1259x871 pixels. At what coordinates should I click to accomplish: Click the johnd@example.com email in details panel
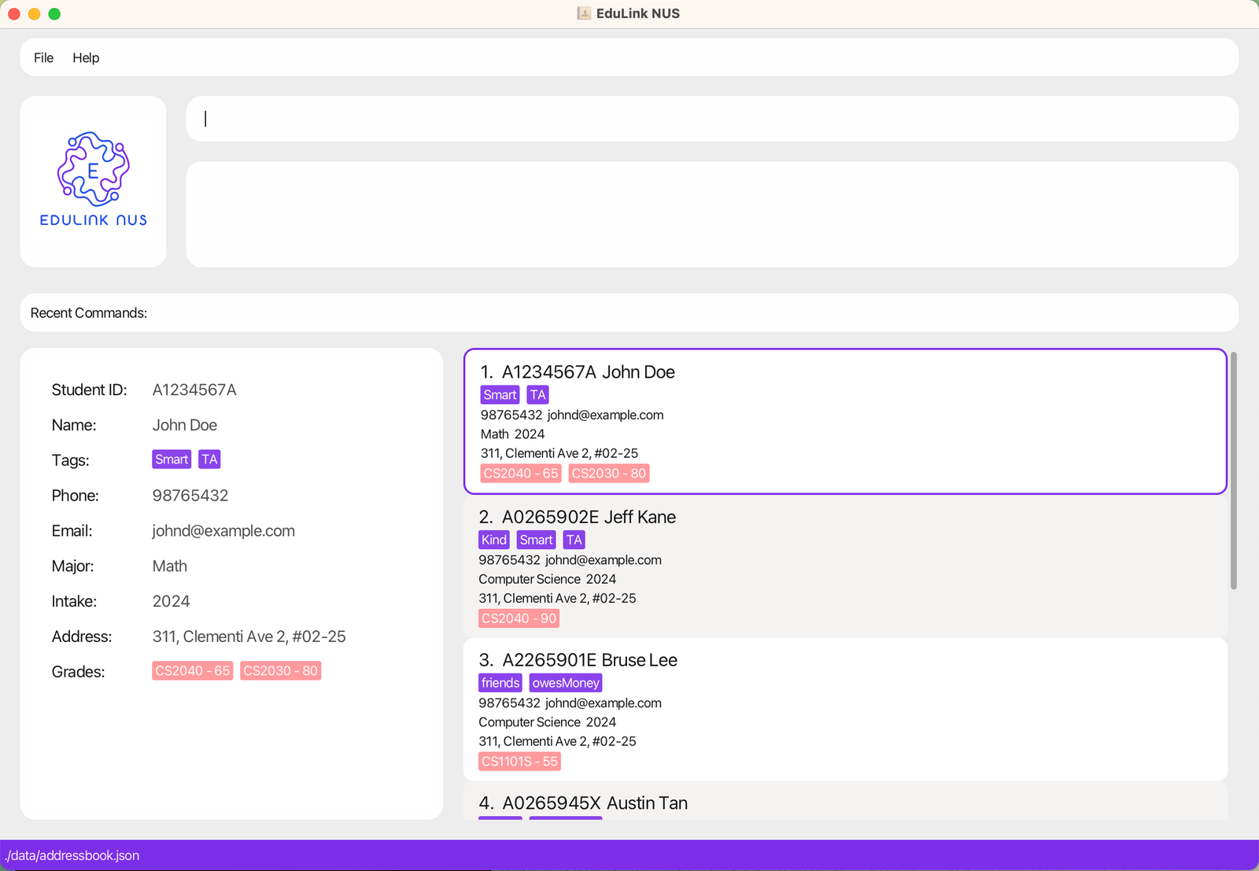point(223,531)
